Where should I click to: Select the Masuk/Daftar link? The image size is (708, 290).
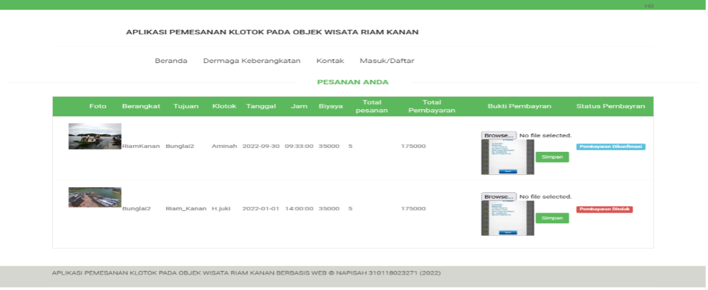[387, 61]
